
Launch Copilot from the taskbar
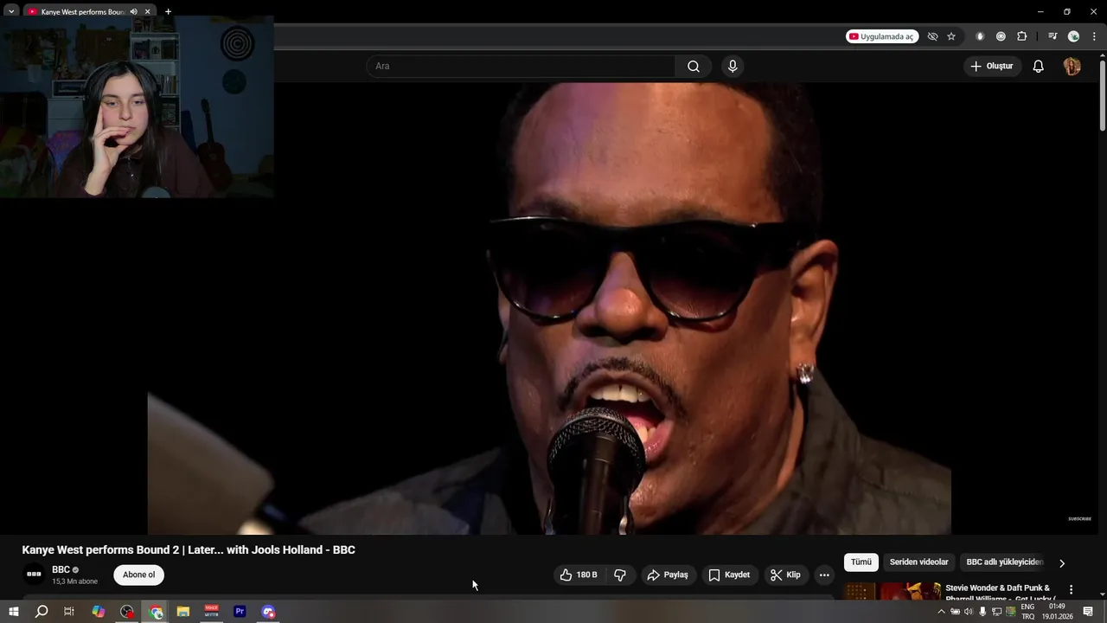(99, 612)
